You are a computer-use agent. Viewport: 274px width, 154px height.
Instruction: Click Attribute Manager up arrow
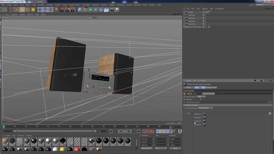[x=261, y=80]
